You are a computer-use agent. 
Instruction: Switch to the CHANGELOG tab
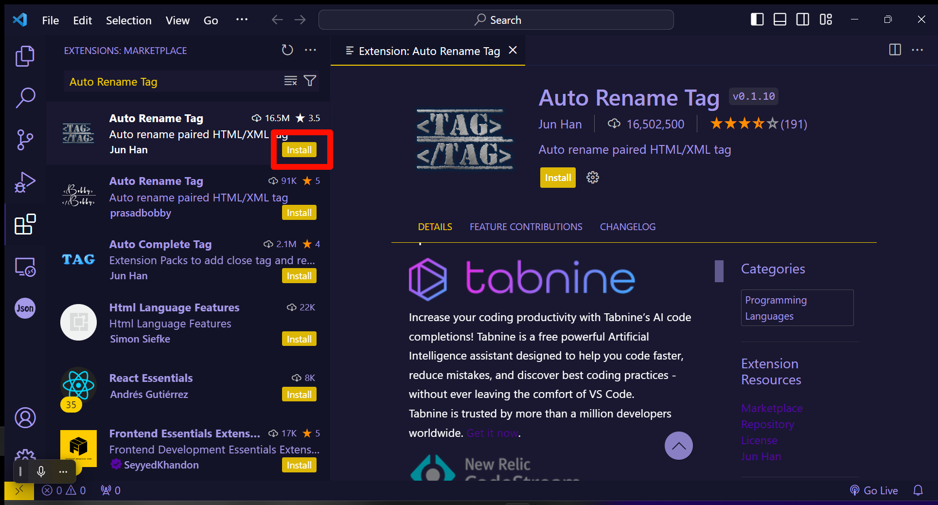(x=627, y=227)
